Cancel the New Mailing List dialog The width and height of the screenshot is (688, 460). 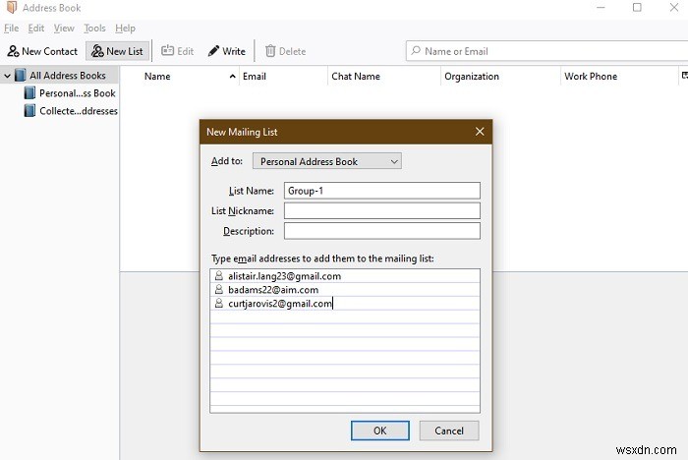point(449,431)
